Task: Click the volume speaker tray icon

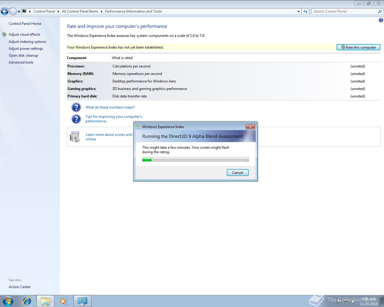Action: (x=354, y=301)
